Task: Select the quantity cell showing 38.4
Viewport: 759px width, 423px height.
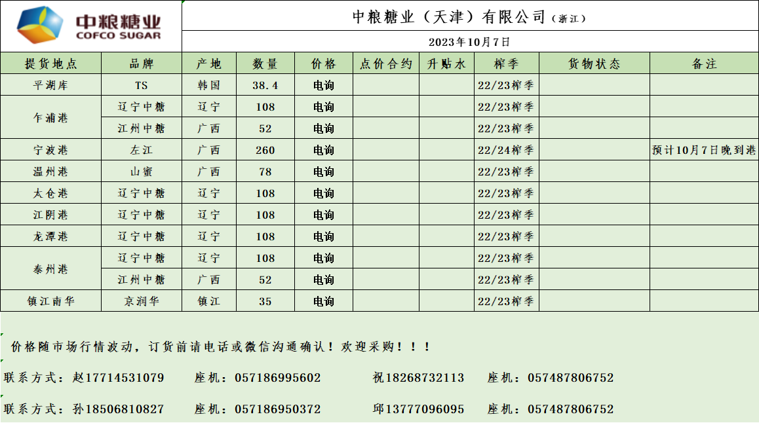Action: tap(265, 85)
